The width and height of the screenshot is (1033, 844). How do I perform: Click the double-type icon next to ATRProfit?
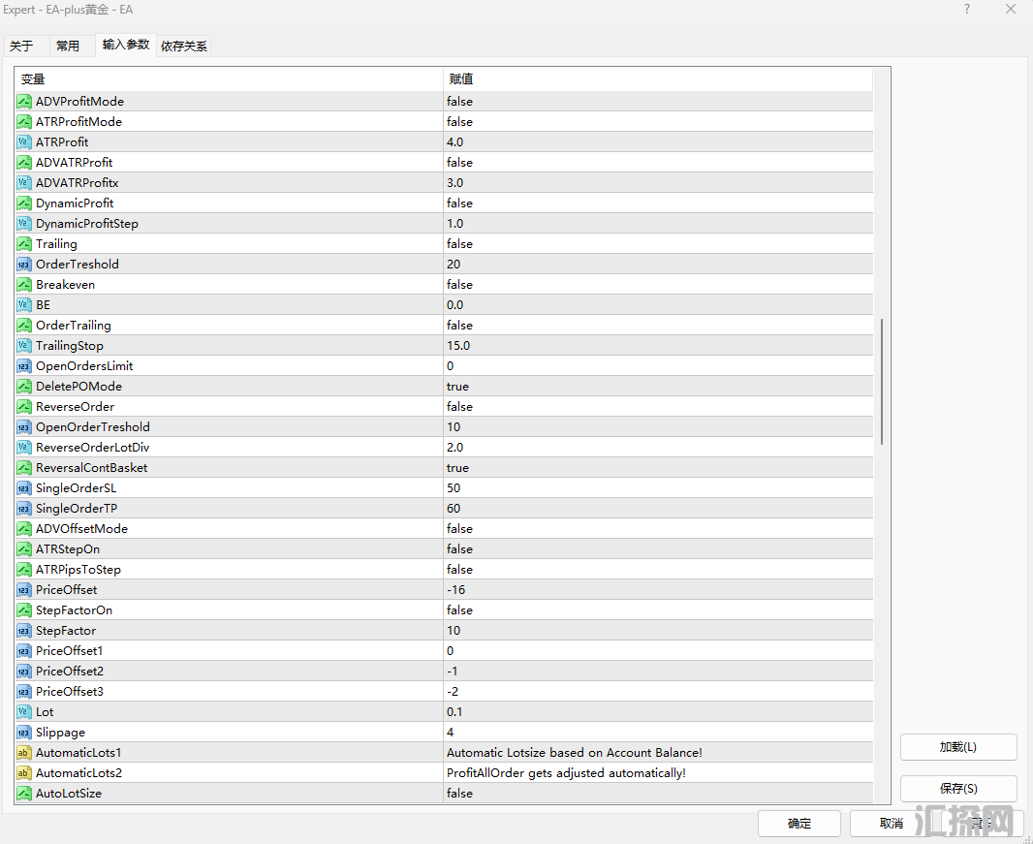point(24,142)
